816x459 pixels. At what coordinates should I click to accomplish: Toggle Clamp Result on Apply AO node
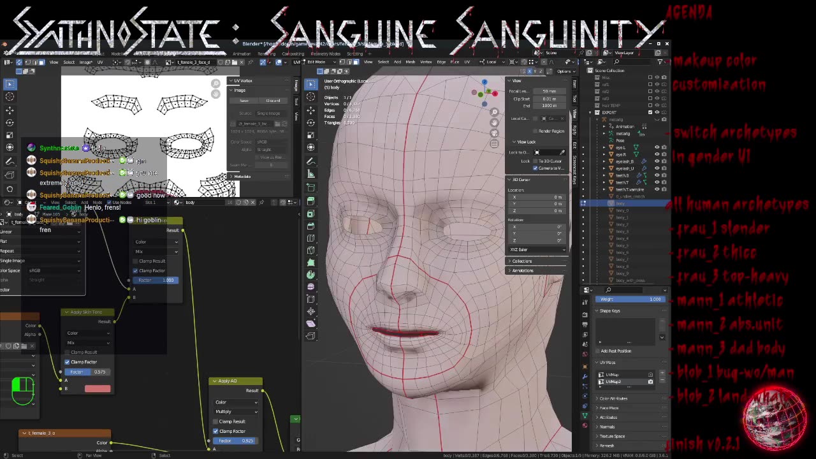pyautogui.click(x=215, y=421)
